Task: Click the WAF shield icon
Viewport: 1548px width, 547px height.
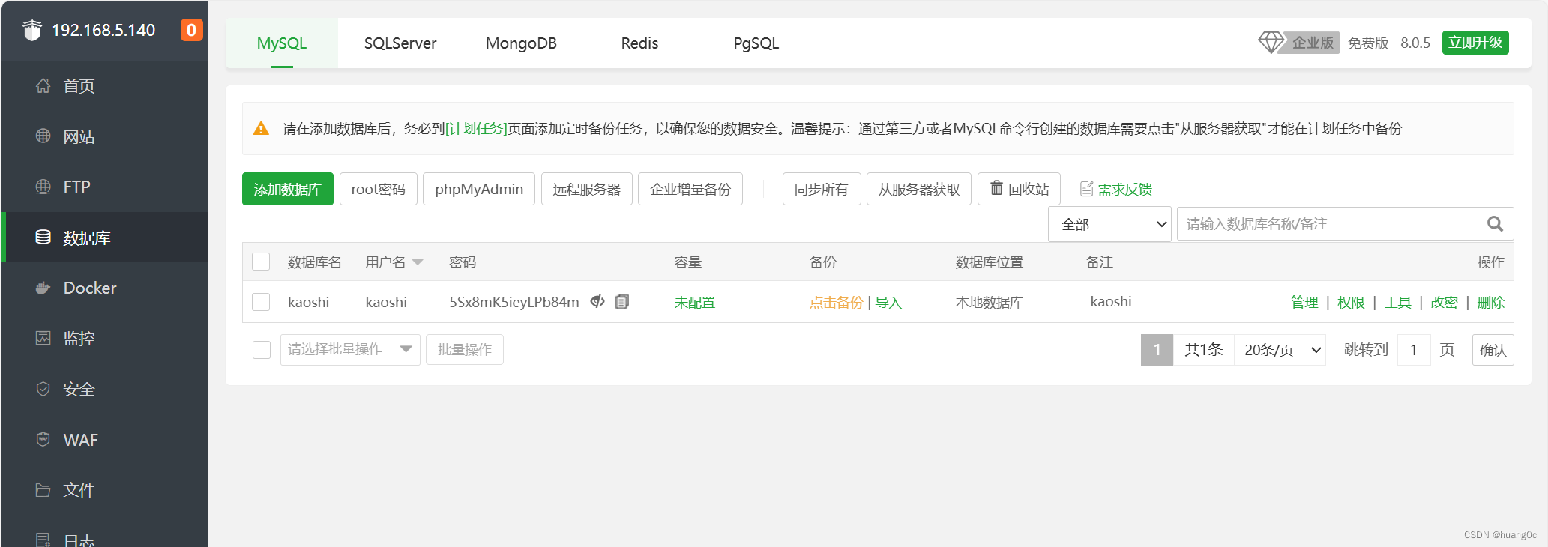Action: pos(43,439)
